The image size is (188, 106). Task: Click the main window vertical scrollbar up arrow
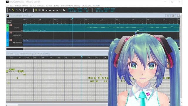pos(181,14)
